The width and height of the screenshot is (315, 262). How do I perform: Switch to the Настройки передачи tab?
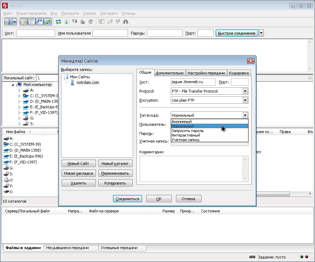coord(206,73)
